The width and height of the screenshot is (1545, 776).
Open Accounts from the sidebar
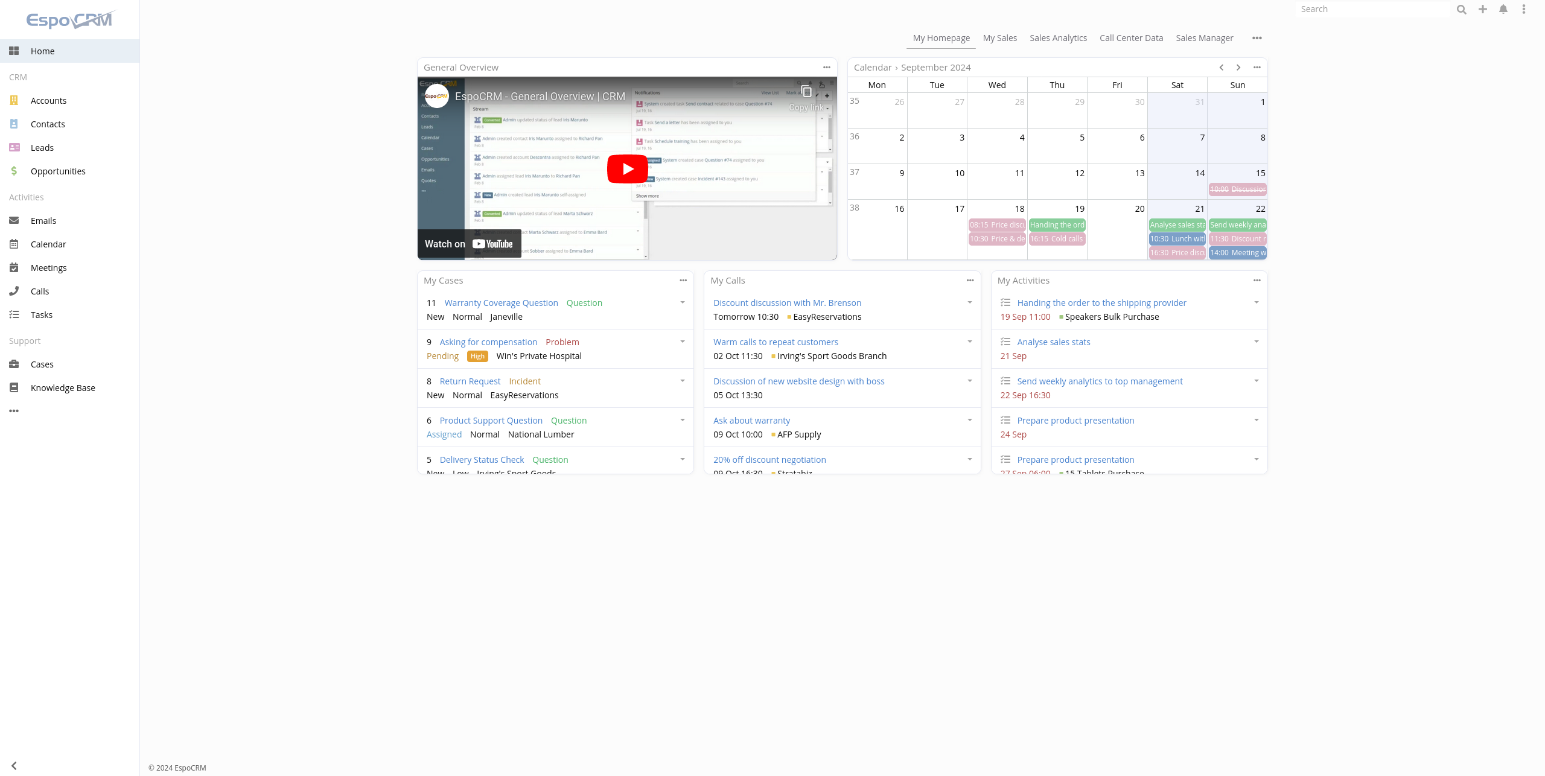(x=48, y=100)
